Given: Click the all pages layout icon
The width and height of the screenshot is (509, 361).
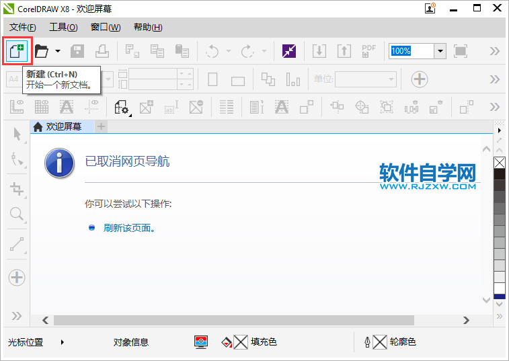Looking at the screenshot, I should tap(268, 79).
